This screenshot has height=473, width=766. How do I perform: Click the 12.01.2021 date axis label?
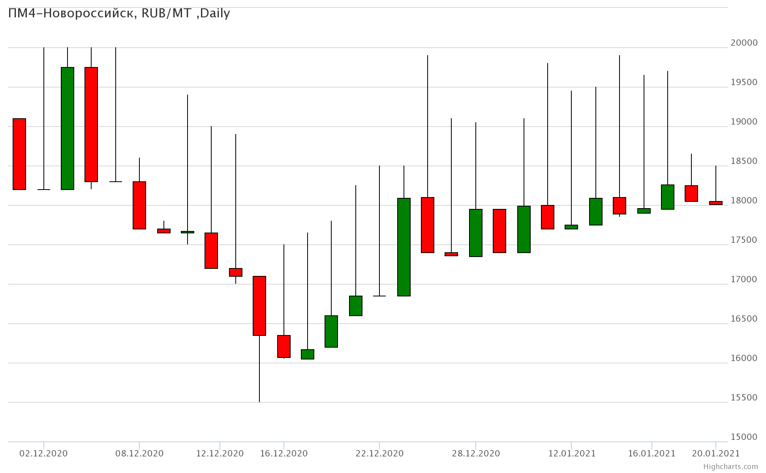point(571,453)
